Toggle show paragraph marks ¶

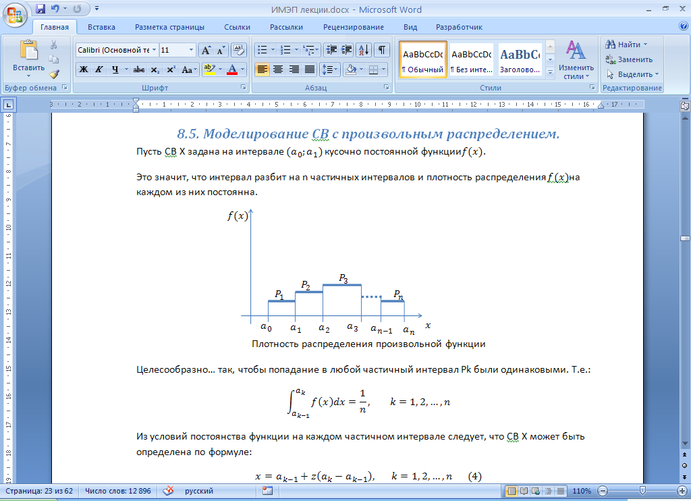382,50
